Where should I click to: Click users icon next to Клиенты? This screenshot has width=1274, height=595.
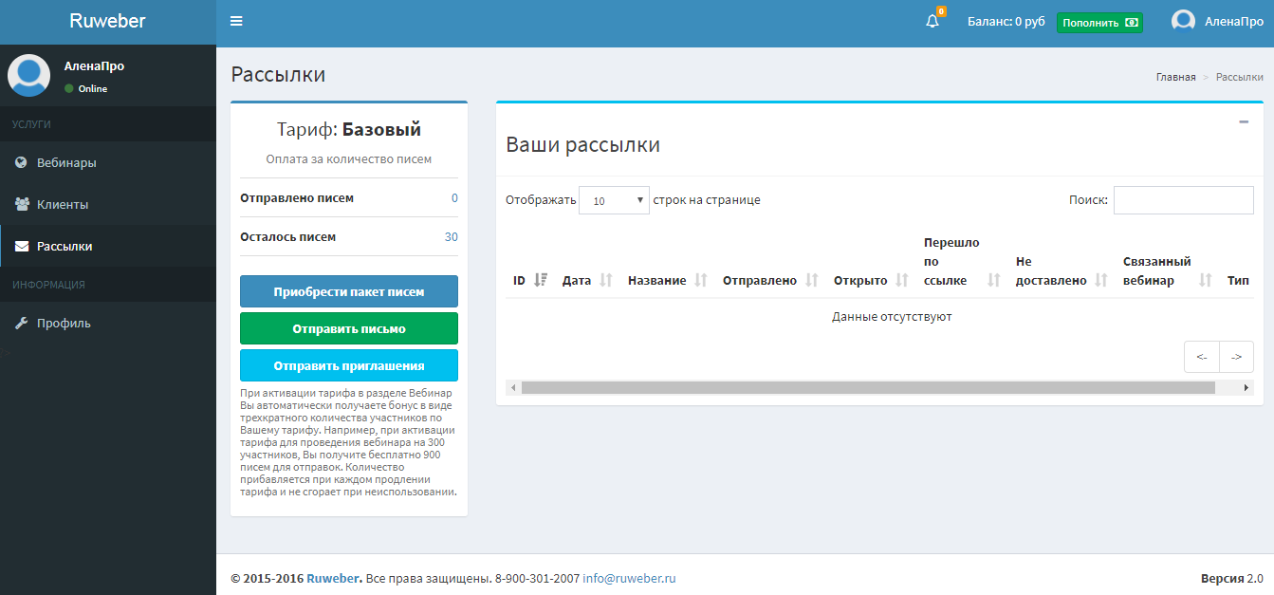click(x=22, y=204)
